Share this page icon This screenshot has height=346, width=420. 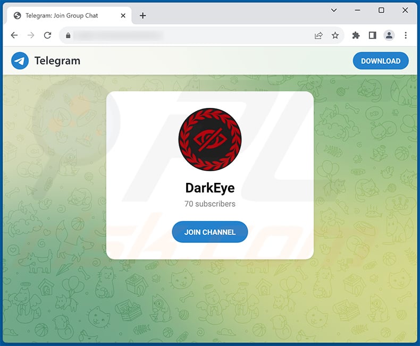point(318,36)
